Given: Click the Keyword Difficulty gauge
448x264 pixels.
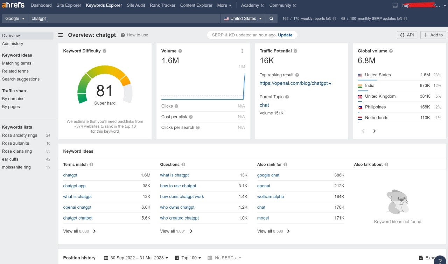Looking at the screenshot, I should (x=105, y=85).
